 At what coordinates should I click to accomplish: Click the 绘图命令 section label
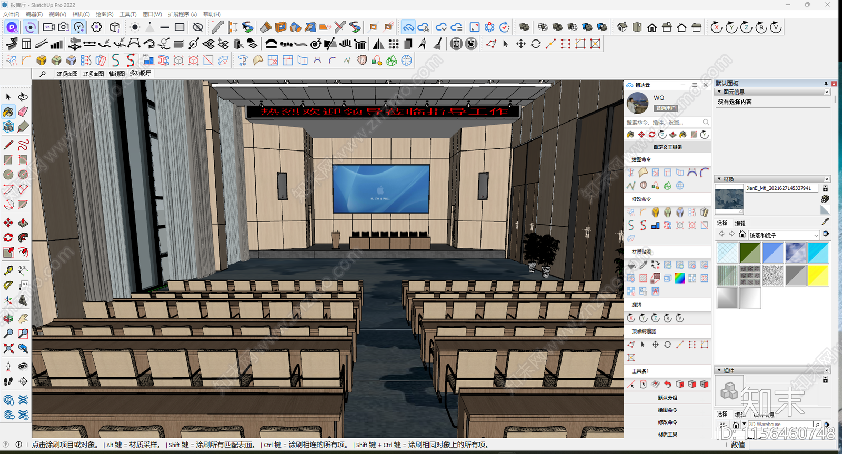pyautogui.click(x=641, y=159)
